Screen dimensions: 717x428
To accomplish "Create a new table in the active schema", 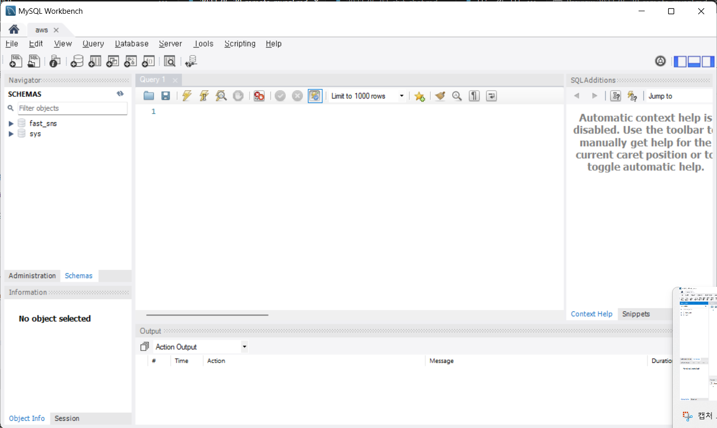I will [x=94, y=61].
